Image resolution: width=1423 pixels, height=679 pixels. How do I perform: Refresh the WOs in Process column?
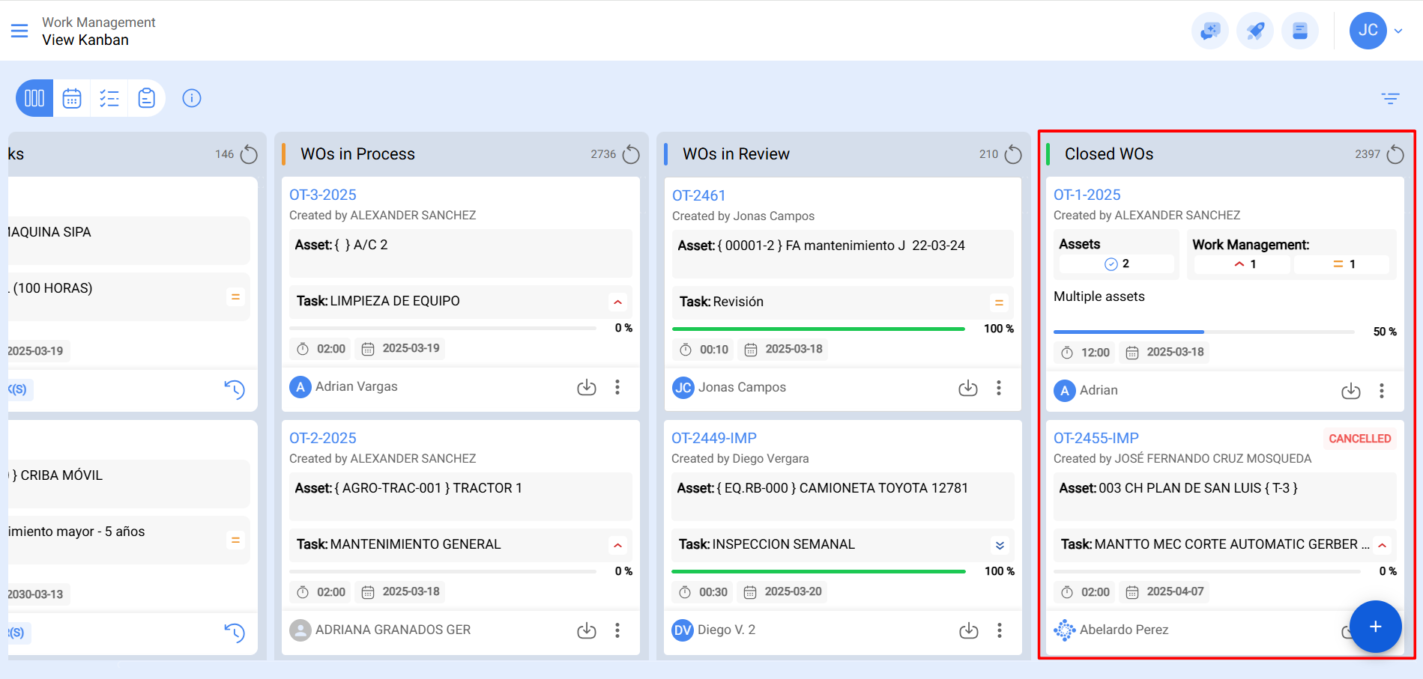[632, 154]
